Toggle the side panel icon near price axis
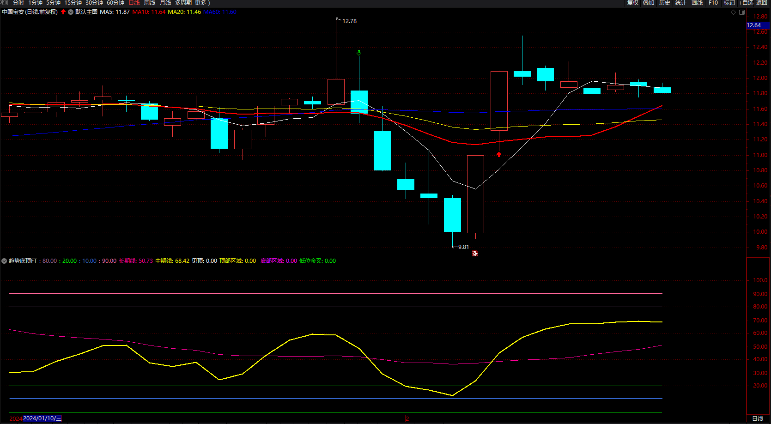771x424 pixels. pyautogui.click(x=742, y=12)
